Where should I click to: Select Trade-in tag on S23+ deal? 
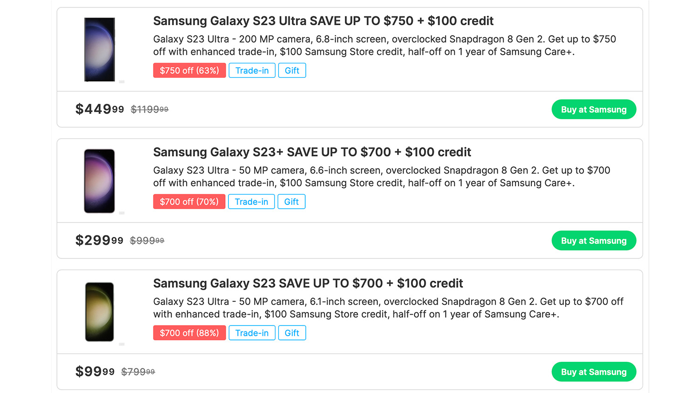pyautogui.click(x=251, y=202)
